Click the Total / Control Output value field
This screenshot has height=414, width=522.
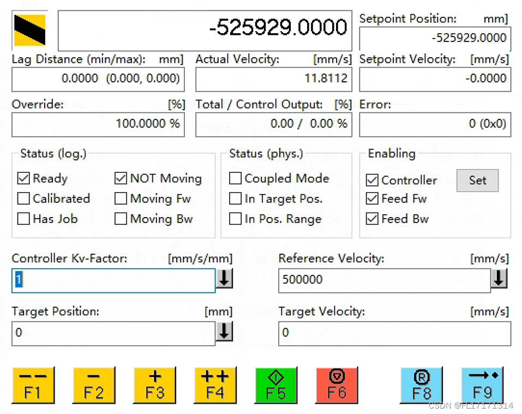click(274, 124)
